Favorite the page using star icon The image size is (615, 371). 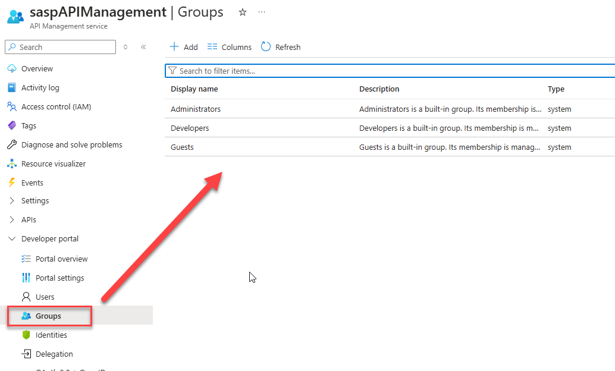(243, 12)
